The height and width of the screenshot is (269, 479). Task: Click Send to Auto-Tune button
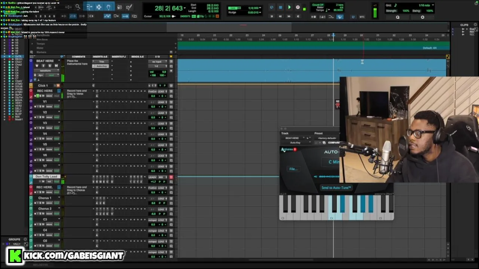(x=336, y=188)
